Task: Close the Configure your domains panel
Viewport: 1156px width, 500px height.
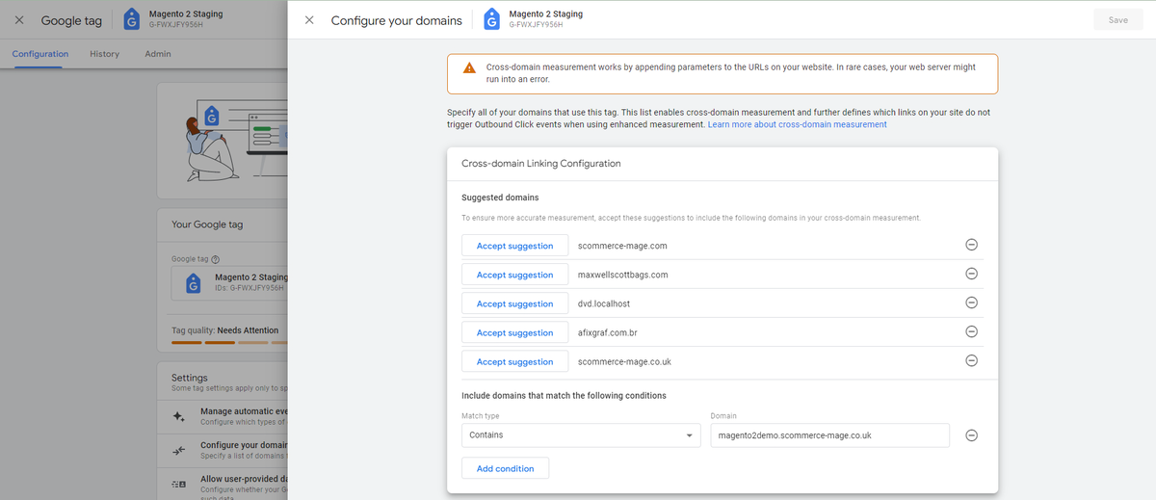Action: pyautogui.click(x=308, y=20)
